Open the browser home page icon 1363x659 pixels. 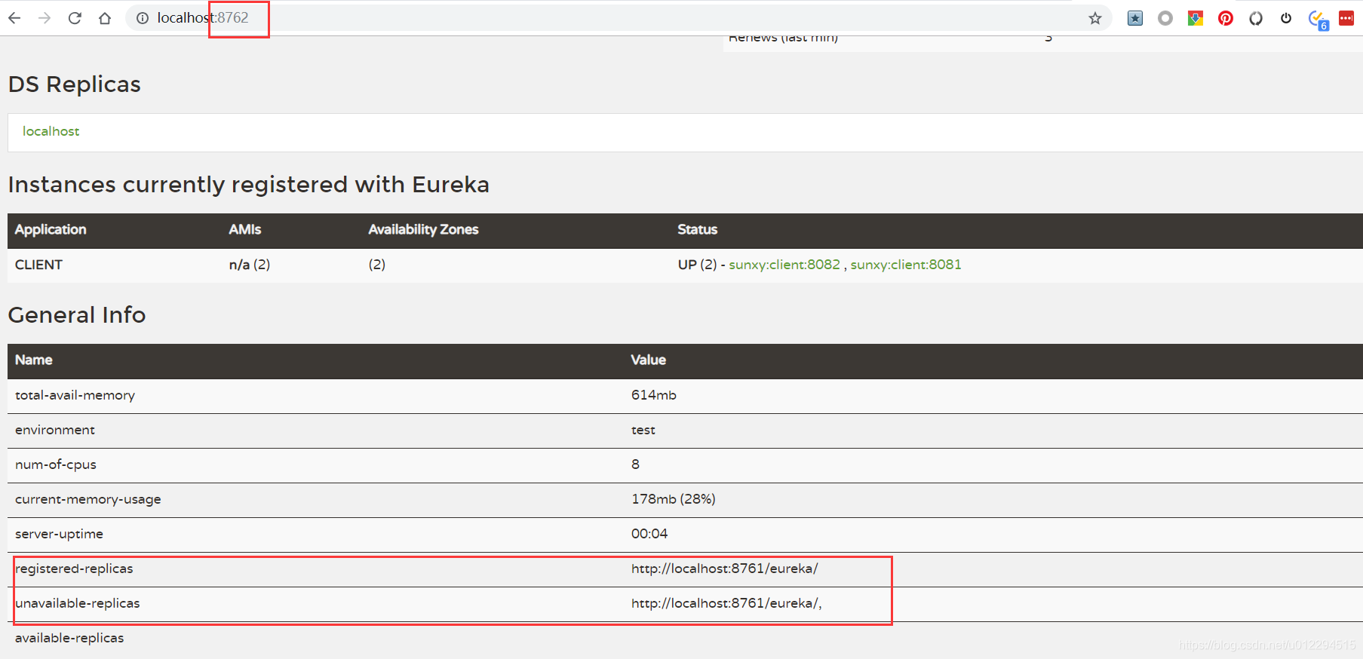pyautogui.click(x=105, y=18)
